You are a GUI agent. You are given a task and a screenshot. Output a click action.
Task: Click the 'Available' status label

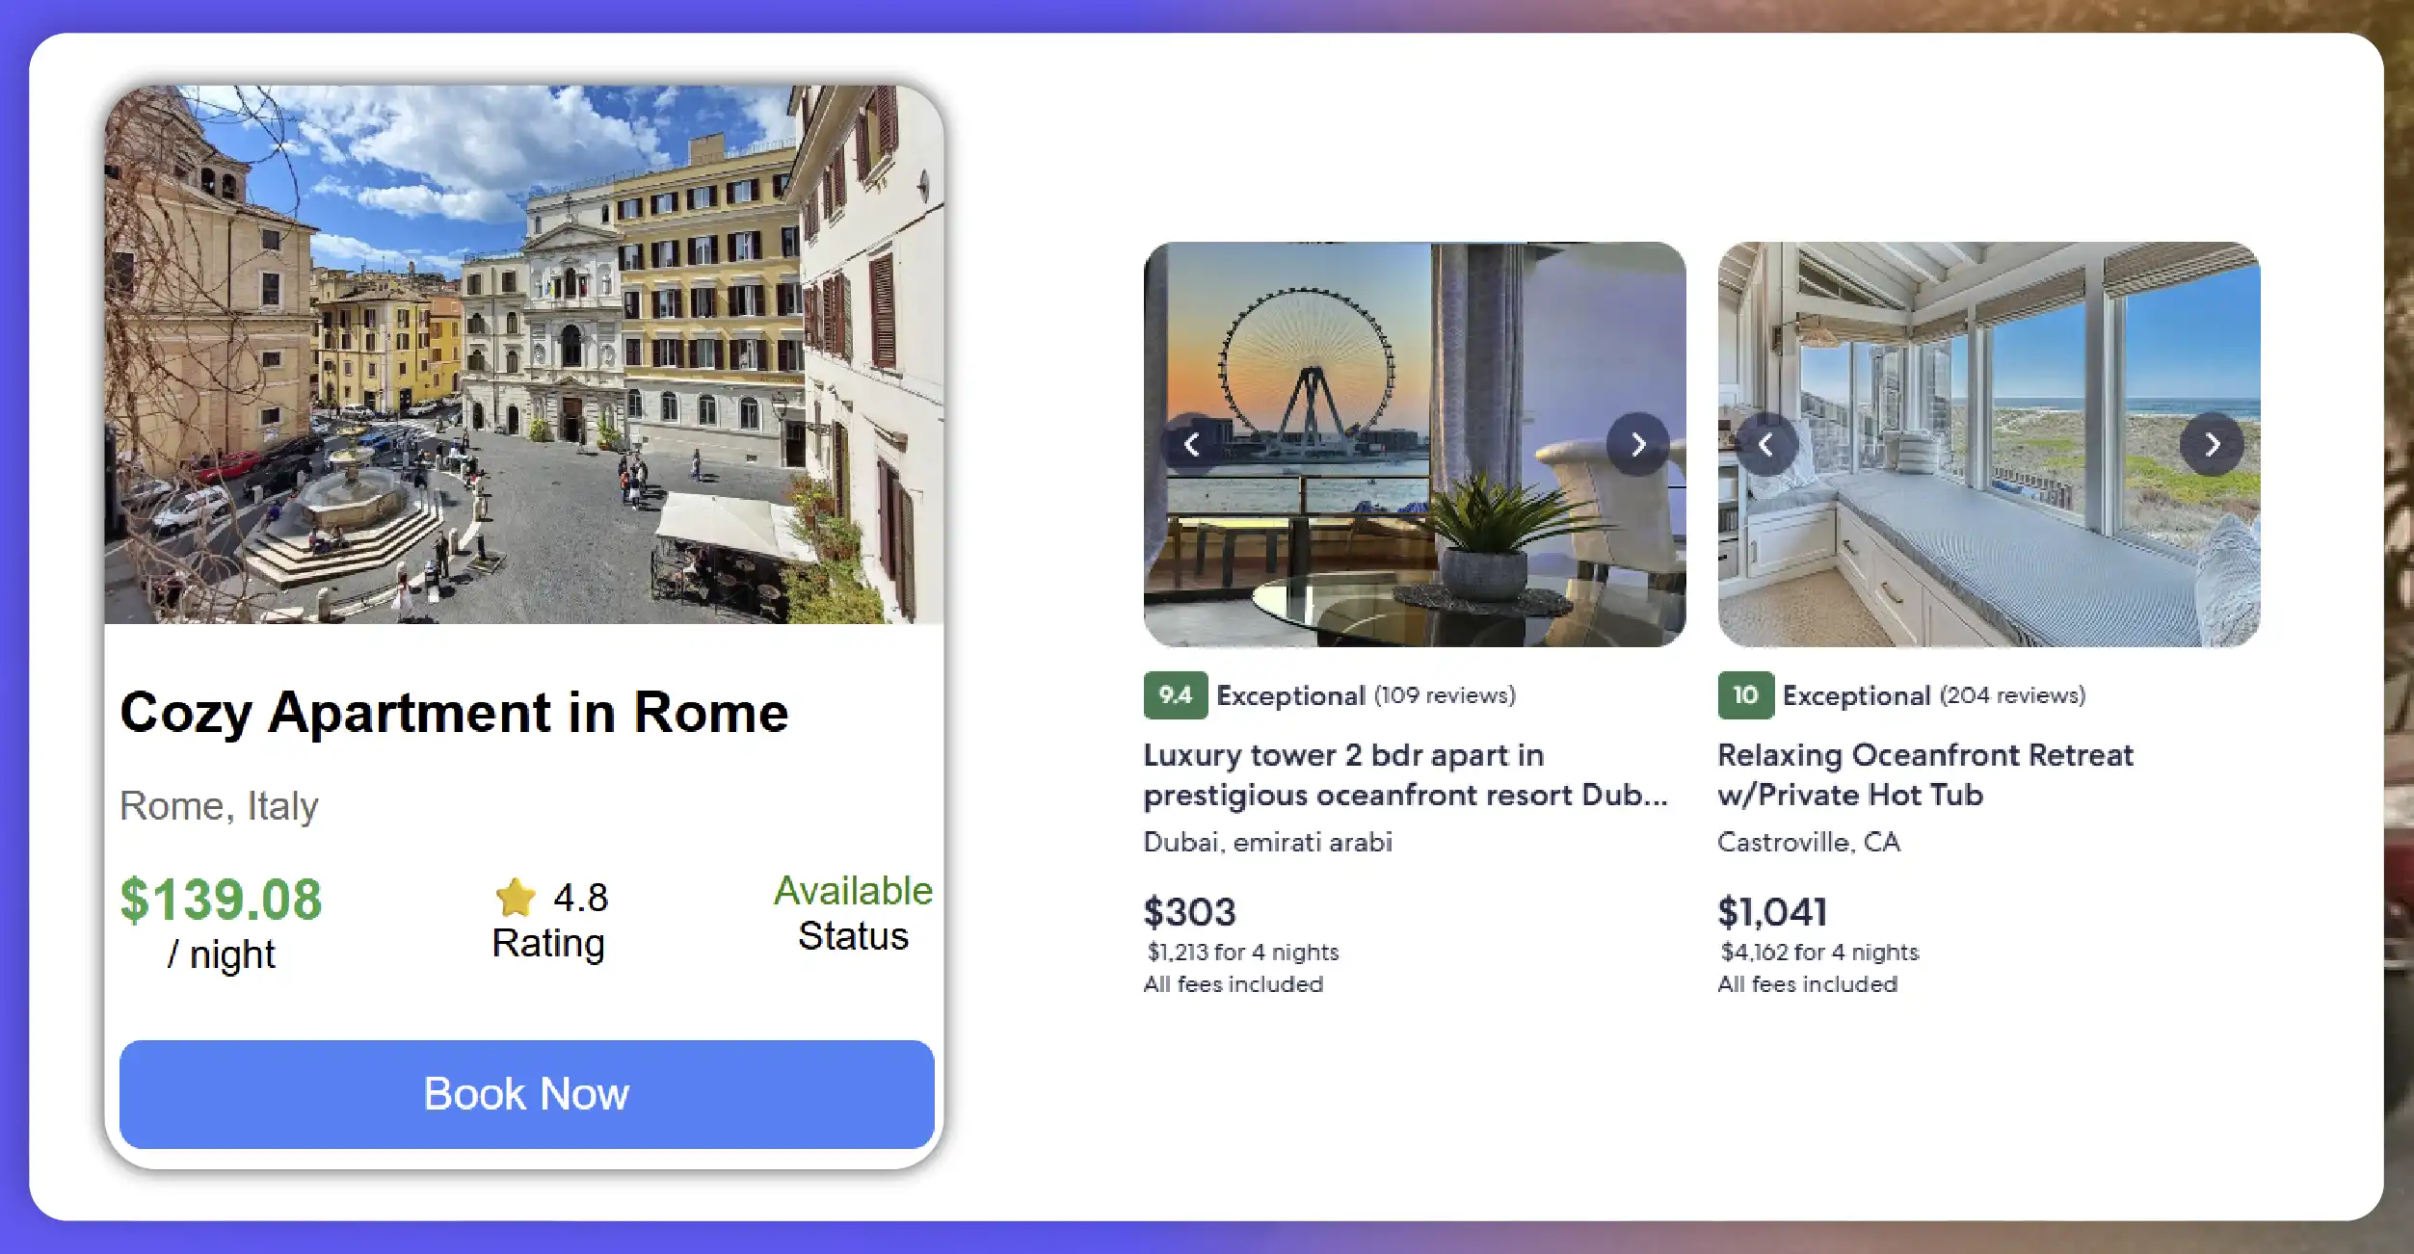click(852, 890)
